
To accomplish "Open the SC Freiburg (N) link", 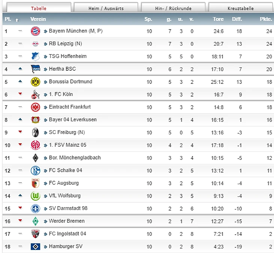I will 67,132.
